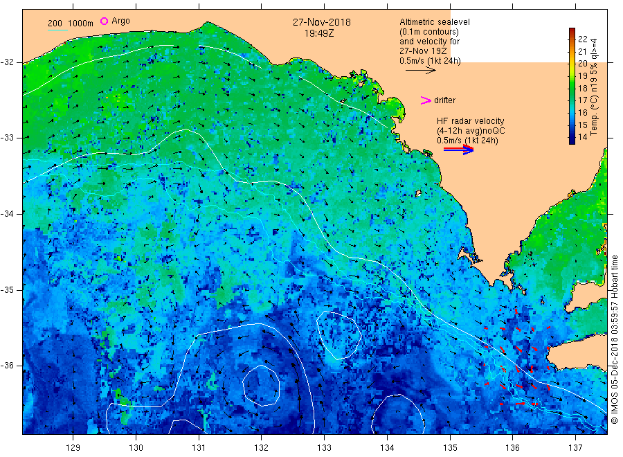Click the 'Altimetric sealevel' label

[x=434, y=22]
